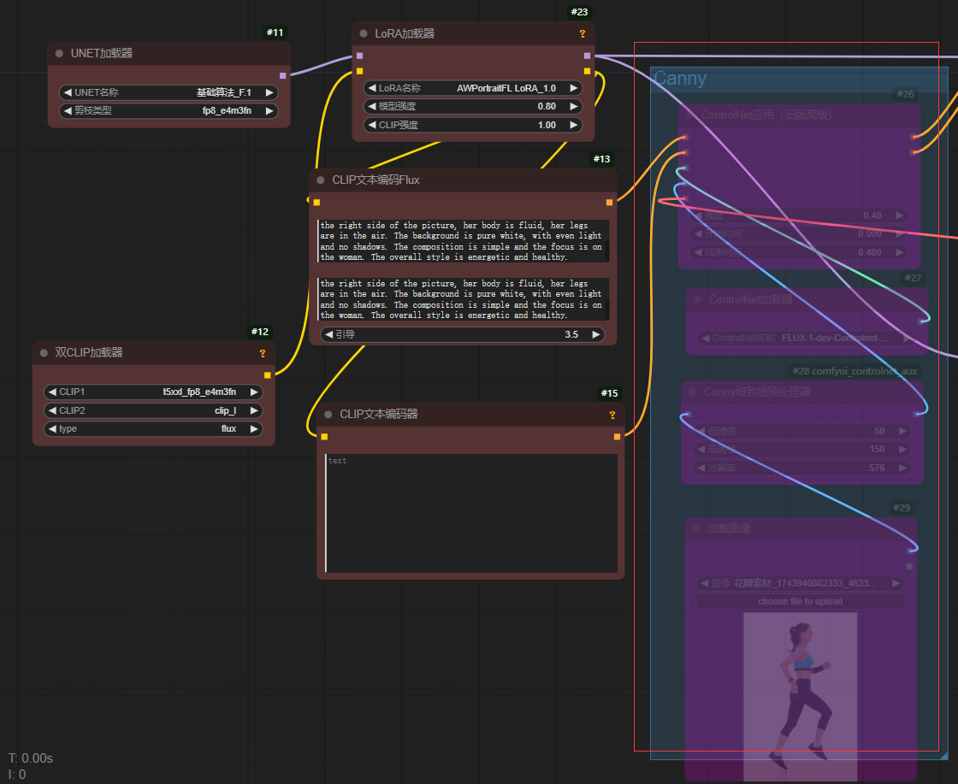Open 图像 file selector in 加载图像
The image size is (958, 784).
801,584
